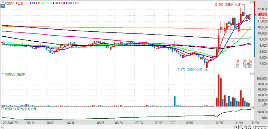
Task: Click the blue 10-day moving average legend marker
Action: (31, 3)
